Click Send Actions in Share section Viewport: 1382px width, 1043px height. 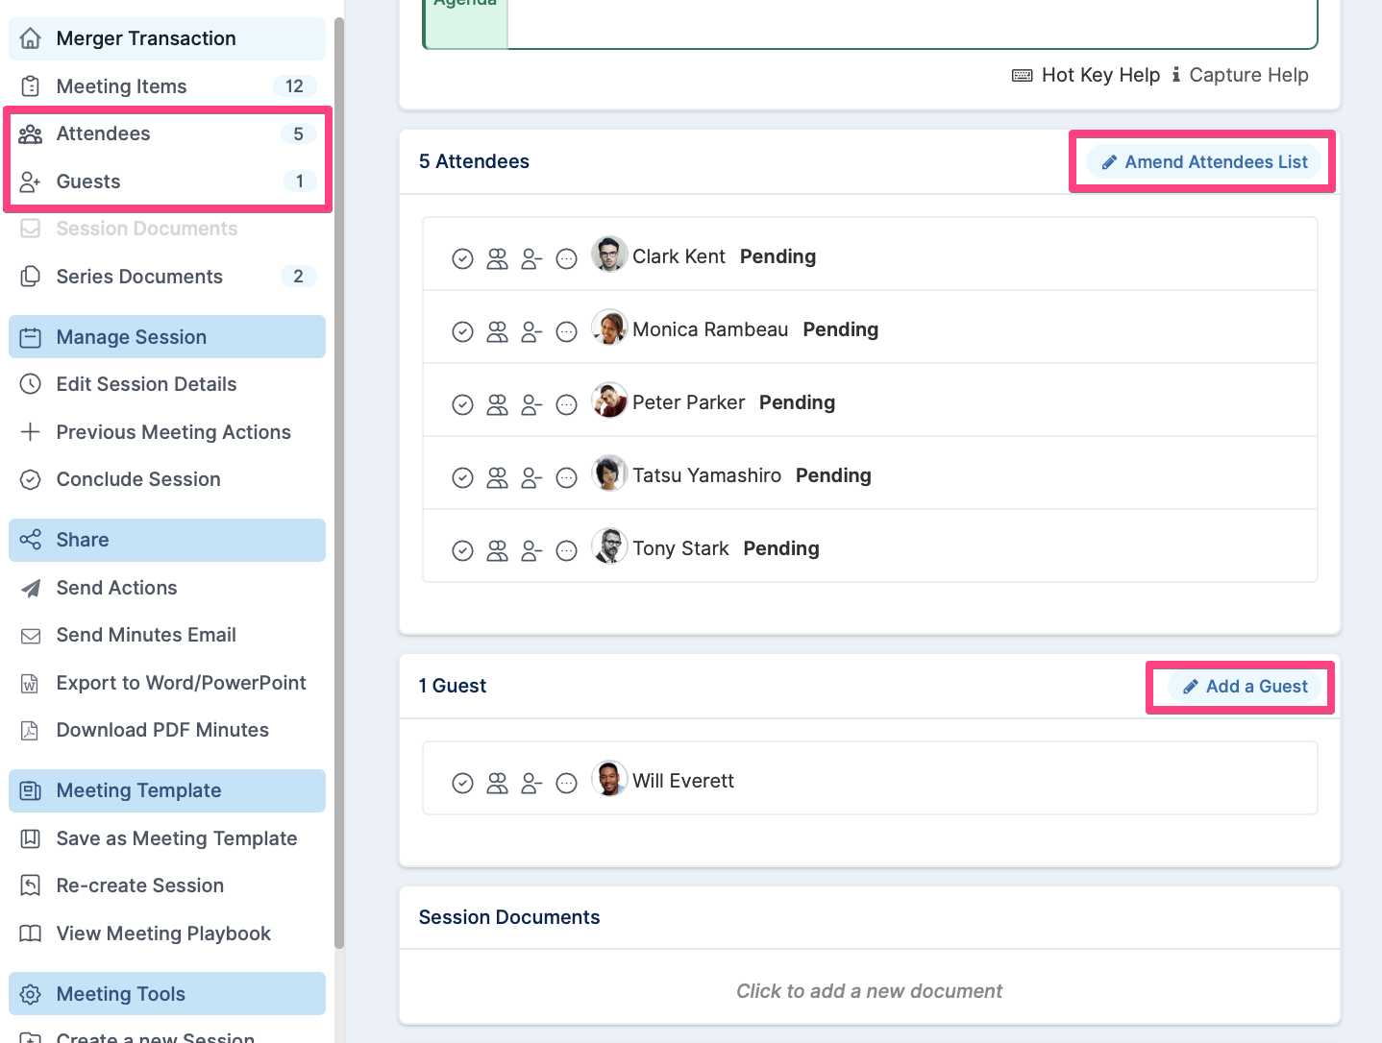[167, 588]
